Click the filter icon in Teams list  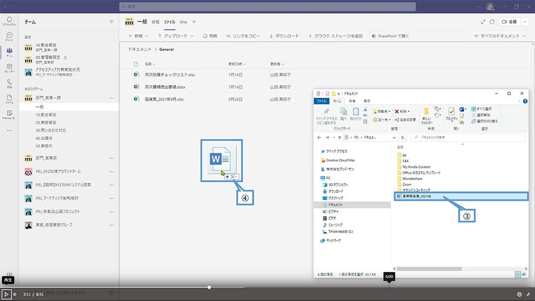[x=111, y=22]
